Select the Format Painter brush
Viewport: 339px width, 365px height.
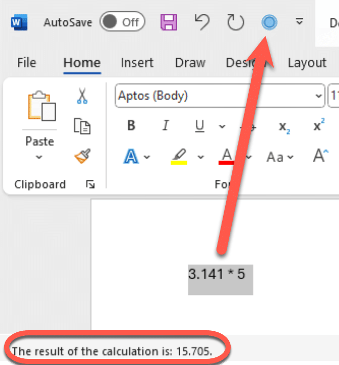pos(82,156)
